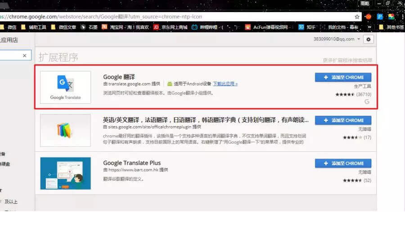The width and height of the screenshot is (405, 247).
Task: Open the 知乎 bookmark
Action: pos(307,27)
